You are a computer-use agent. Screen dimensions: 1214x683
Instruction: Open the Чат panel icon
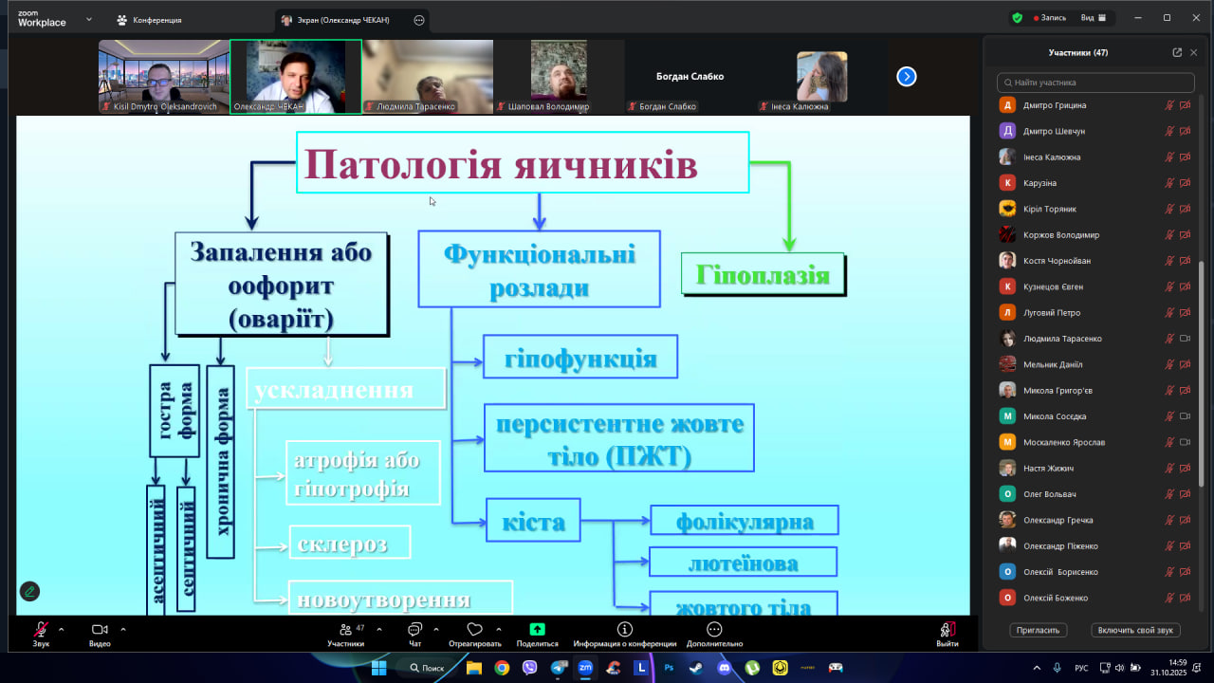point(414,630)
